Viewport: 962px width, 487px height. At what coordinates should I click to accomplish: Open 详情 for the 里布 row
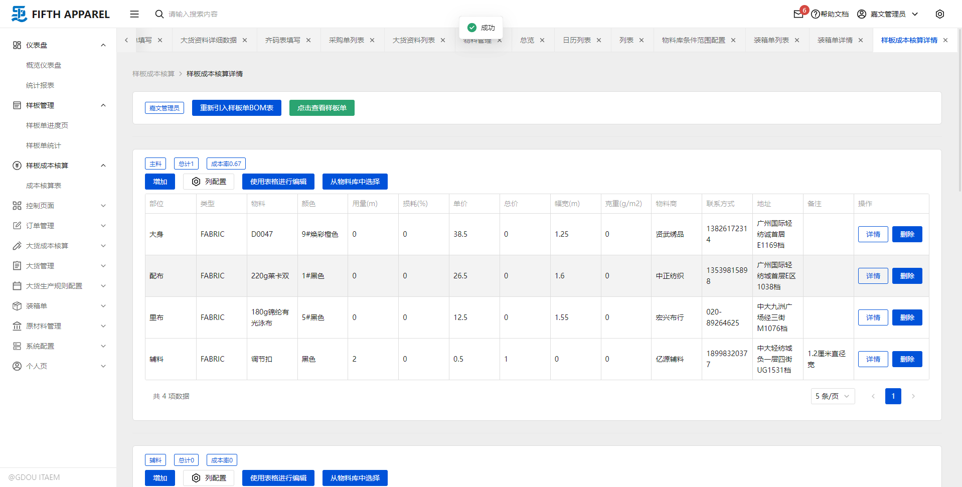pos(873,317)
